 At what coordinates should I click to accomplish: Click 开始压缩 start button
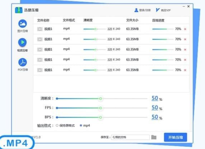[176, 137]
